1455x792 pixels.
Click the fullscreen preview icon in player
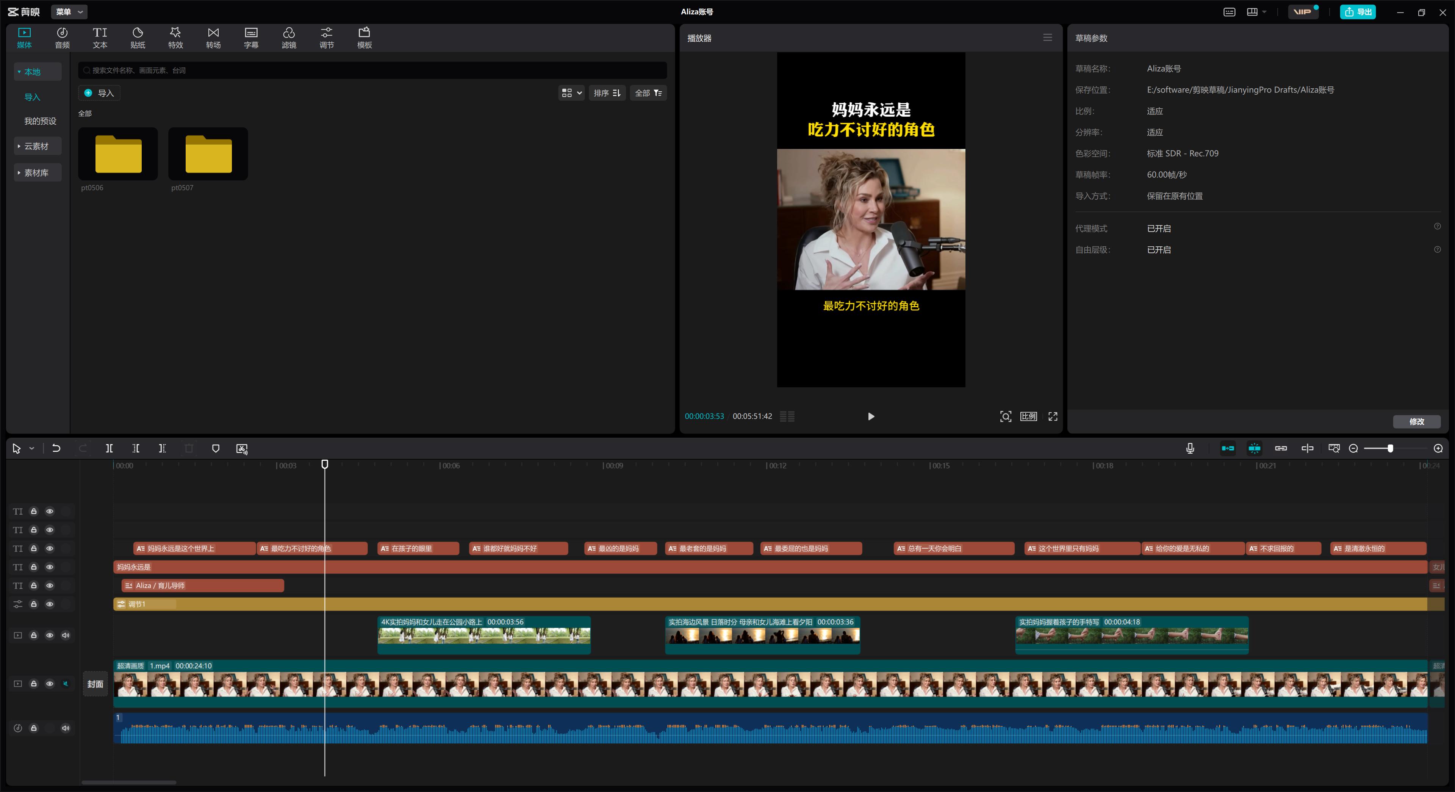[x=1053, y=416]
